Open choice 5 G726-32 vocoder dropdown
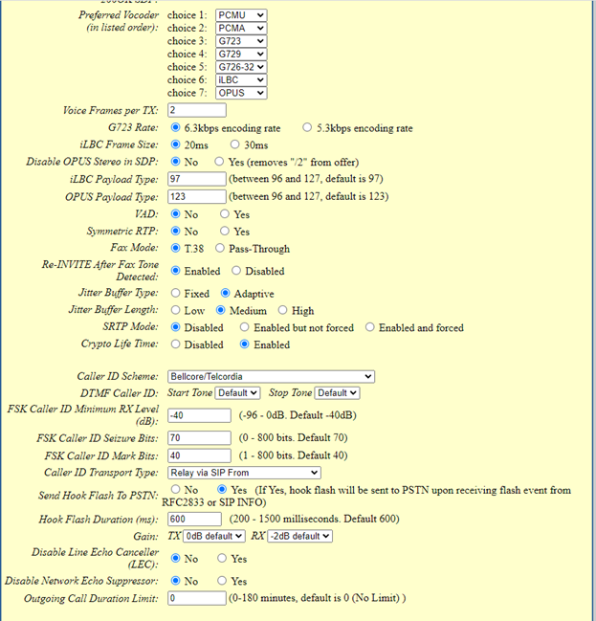The image size is (596, 621). pos(241,67)
